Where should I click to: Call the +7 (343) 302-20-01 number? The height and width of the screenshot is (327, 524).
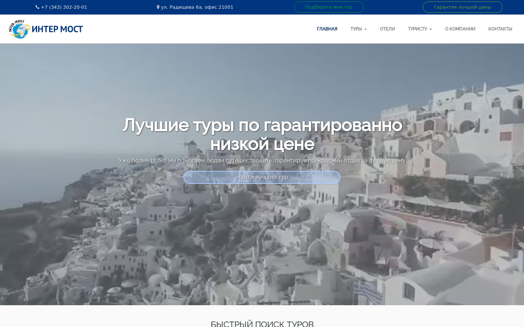[x=64, y=7]
